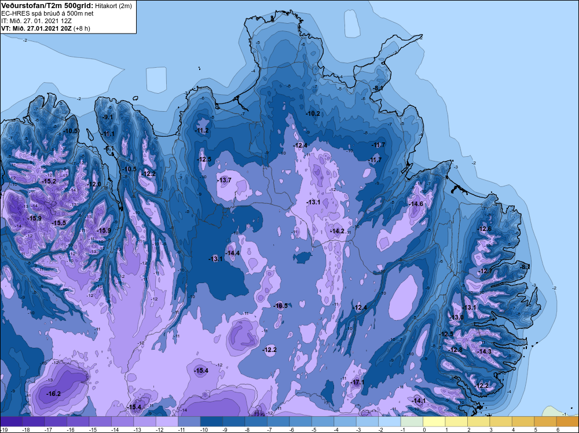Click the temperature value "-12.8" on the map
The image size is (579, 433).
coord(455,350)
